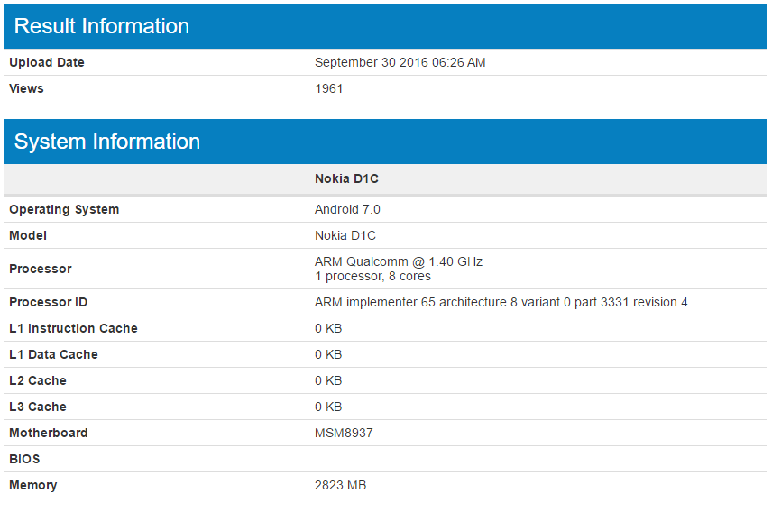Screen dimensions: 772x512
Task: Click the views count 1961
Action: point(328,88)
